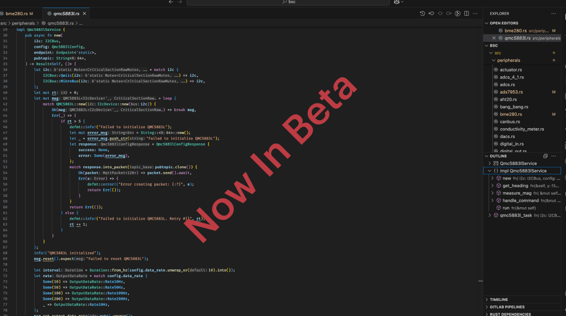
Task: Click the method icon beside run
Action: pos(498,208)
